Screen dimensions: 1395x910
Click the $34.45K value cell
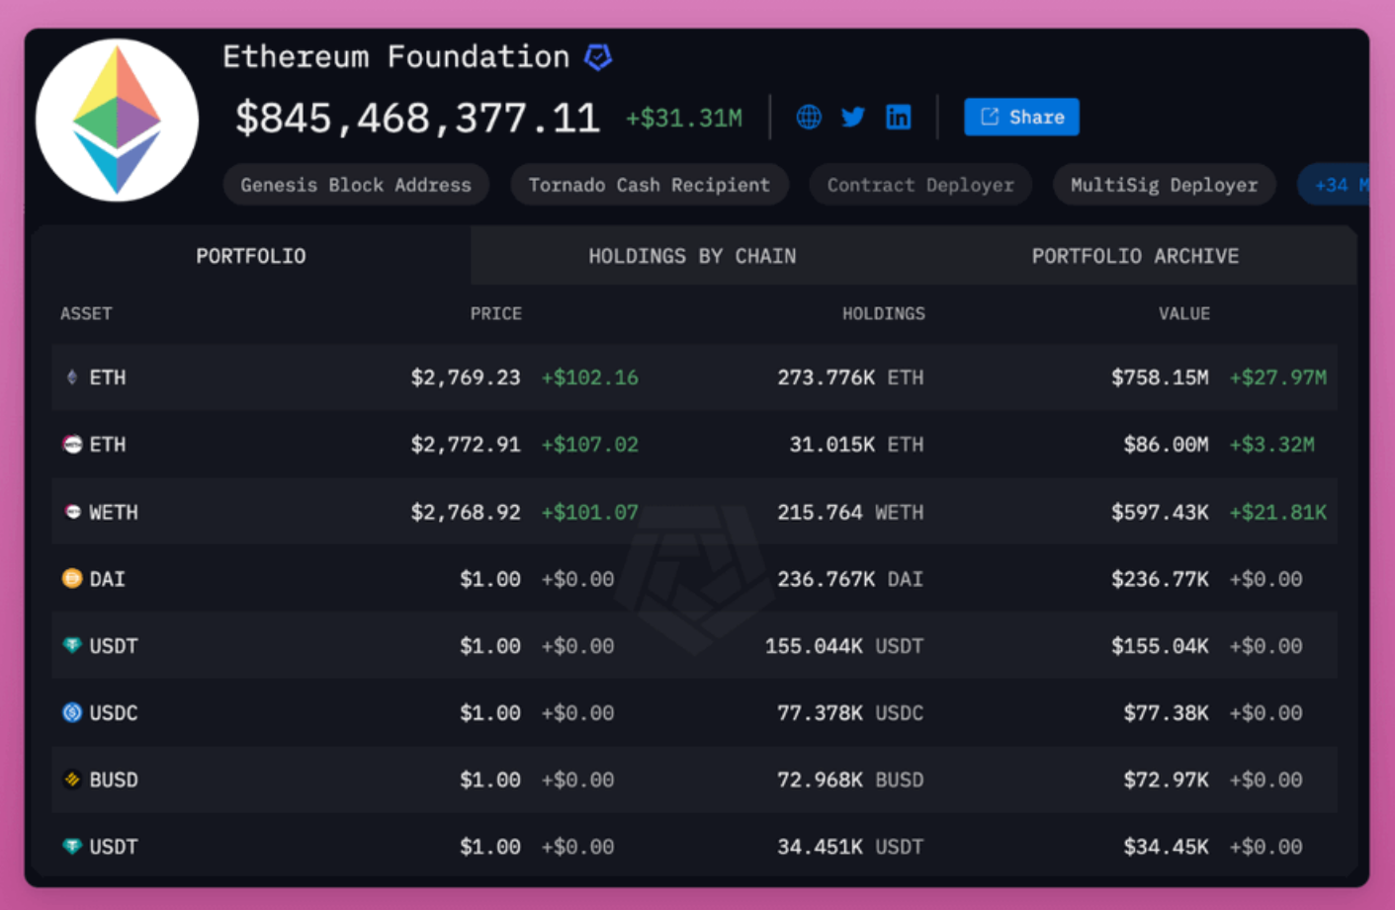[x=1166, y=847]
